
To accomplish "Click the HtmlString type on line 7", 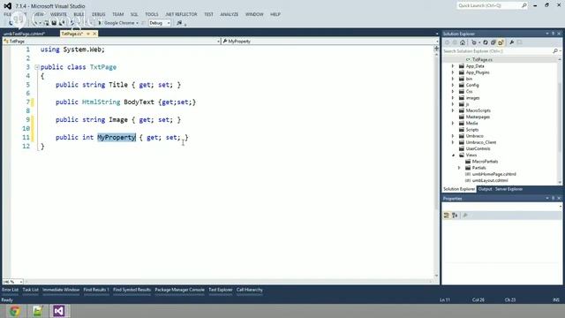I will [101, 102].
